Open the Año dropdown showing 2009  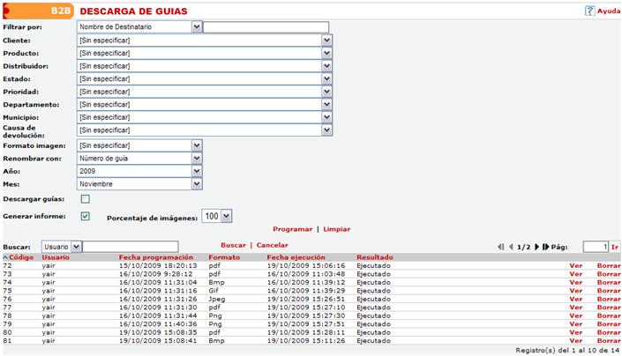pyautogui.click(x=197, y=171)
